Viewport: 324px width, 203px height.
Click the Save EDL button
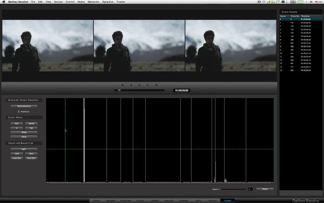(31, 158)
